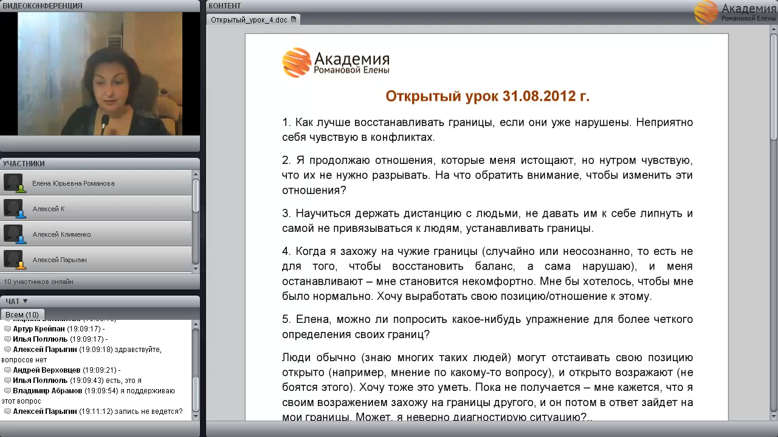The width and height of the screenshot is (778, 437).
Task: Click document item 2 about отношения
Action: (x=487, y=175)
